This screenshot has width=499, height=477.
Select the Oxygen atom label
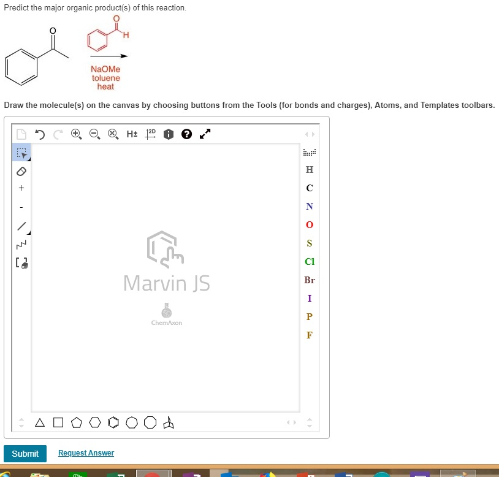309,224
